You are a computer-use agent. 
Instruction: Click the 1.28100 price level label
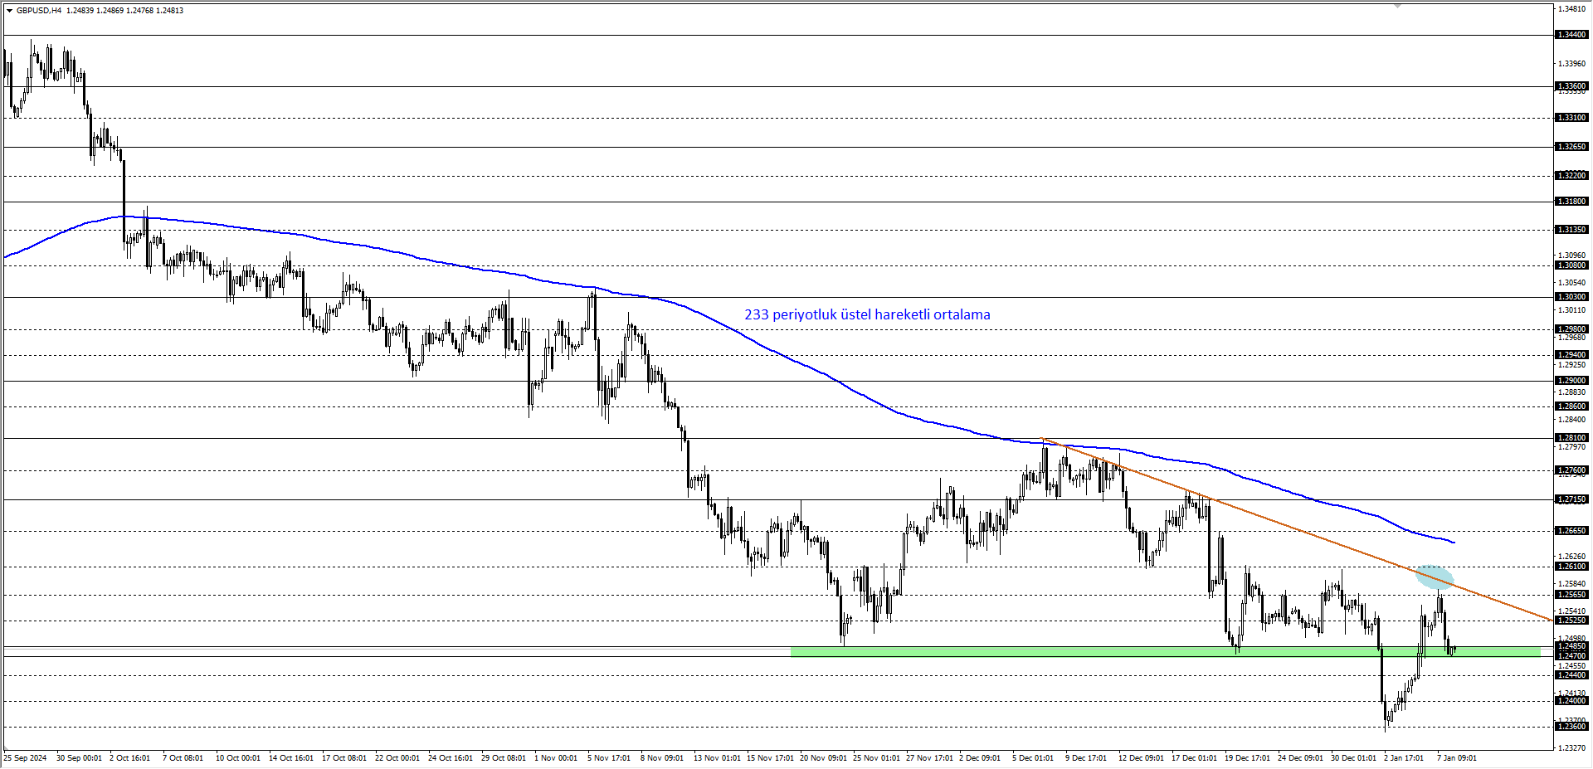pyautogui.click(x=1571, y=438)
